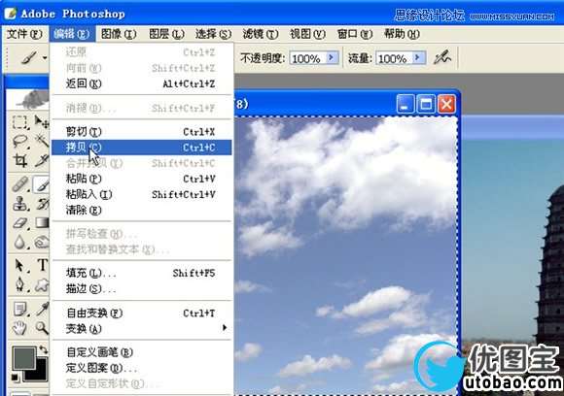
Task: Open the 滤镜 (Filter) menu
Action: click(261, 34)
